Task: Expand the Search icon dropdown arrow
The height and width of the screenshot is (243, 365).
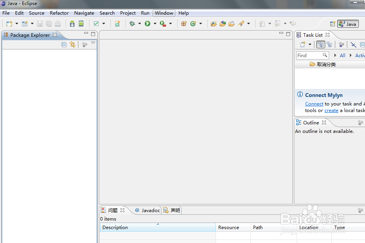Action: [x=249, y=24]
